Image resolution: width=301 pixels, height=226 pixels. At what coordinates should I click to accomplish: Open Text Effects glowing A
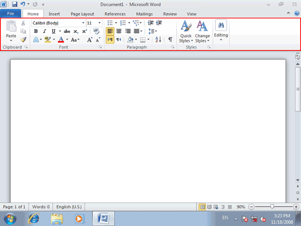coord(36,40)
